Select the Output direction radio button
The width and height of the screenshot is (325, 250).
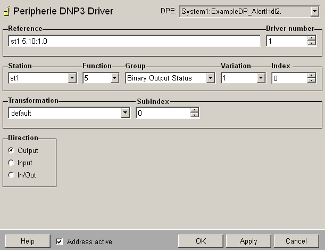tap(12, 151)
